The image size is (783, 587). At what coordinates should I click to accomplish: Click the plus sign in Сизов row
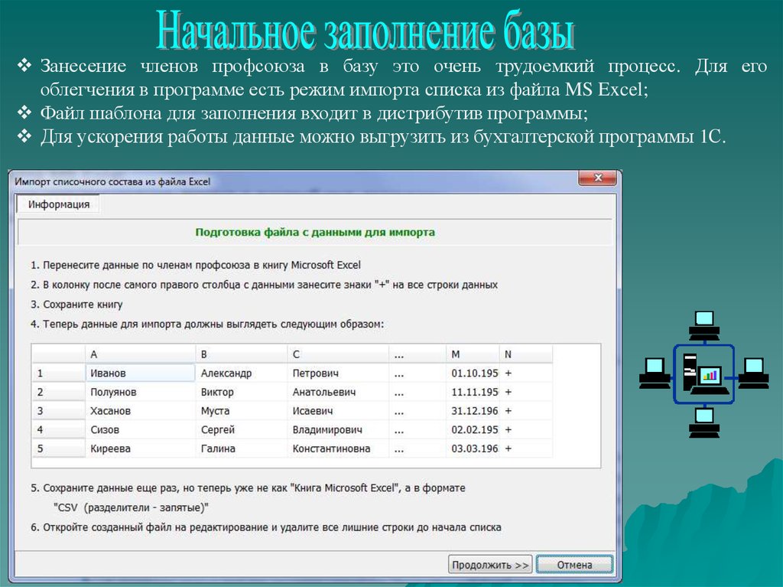[x=508, y=429]
